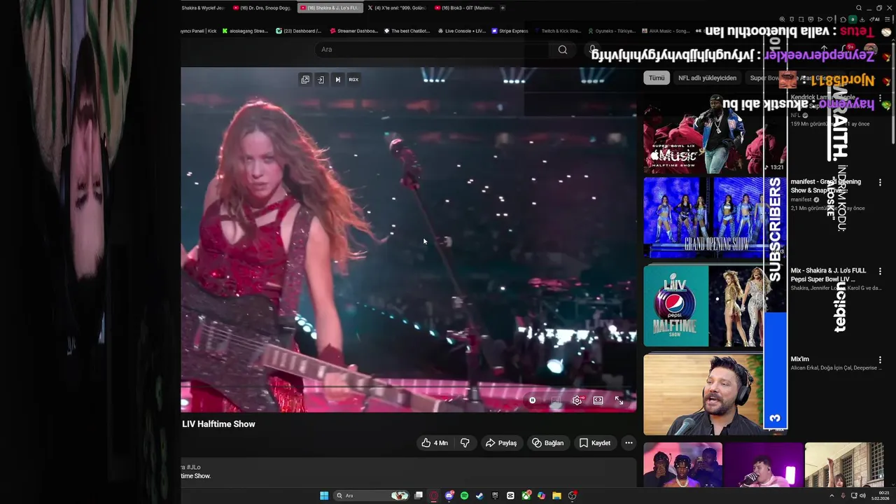Toggle subtitles in the video player
896x504 pixels.
point(556,400)
